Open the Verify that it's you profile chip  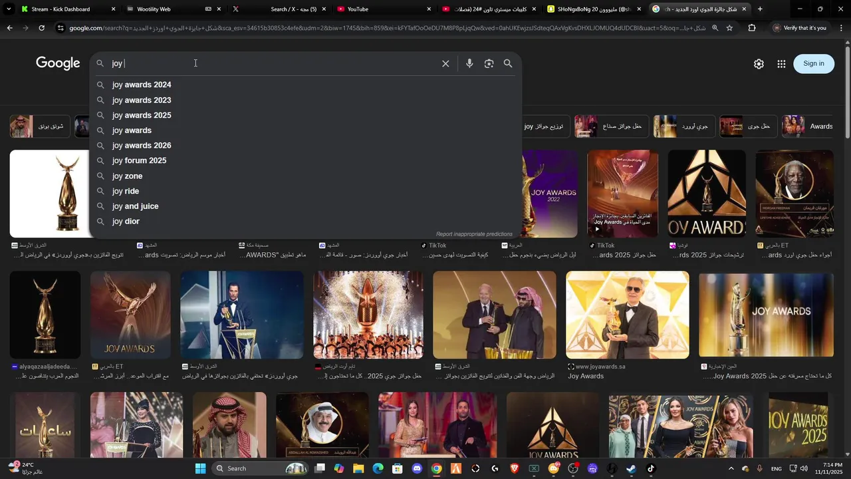(x=799, y=28)
